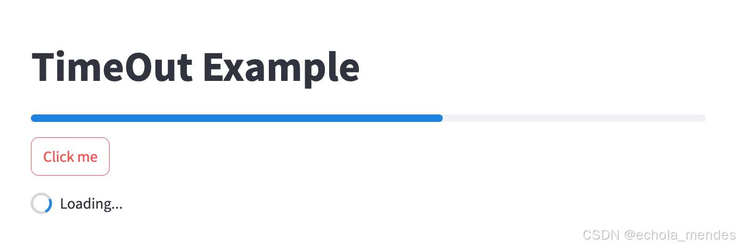
Task: Click the ellipsis after the Loading text
Action: [117, 209]
